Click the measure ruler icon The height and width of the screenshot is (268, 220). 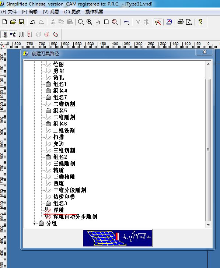click(x=127, y=22)
